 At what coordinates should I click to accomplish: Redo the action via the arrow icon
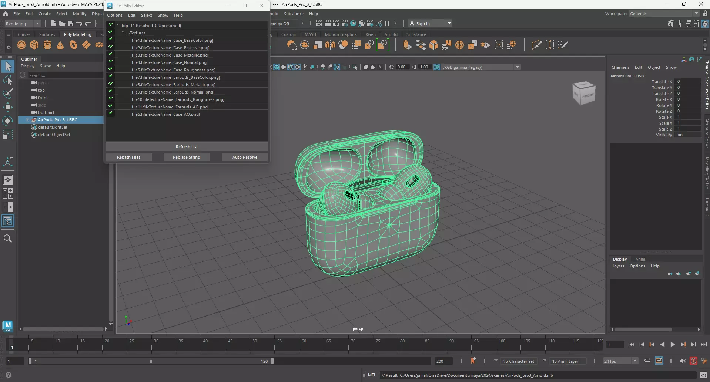(88, 23)
